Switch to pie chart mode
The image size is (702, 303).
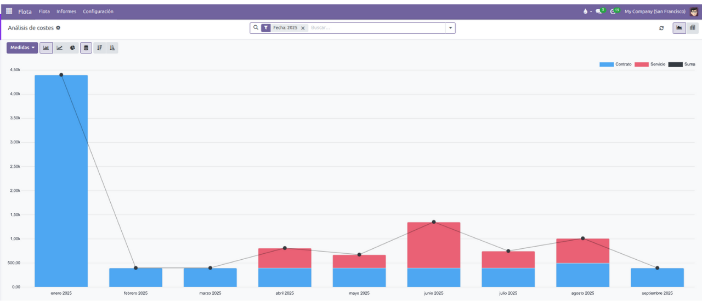[72, 48]
